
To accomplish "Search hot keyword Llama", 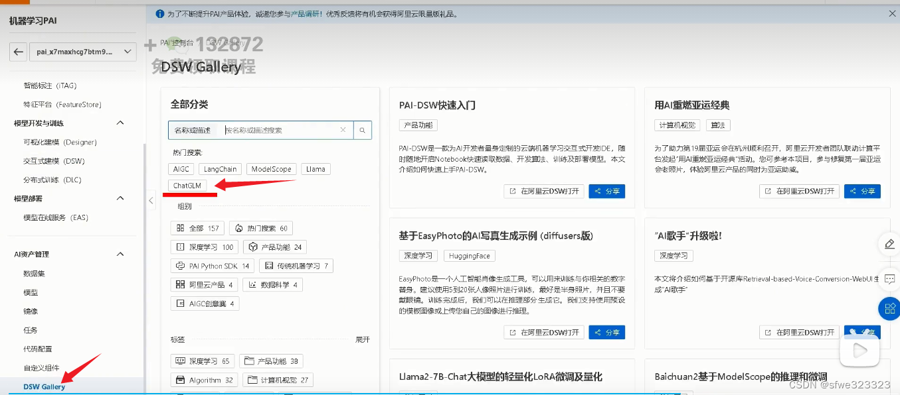I will (315, 169).
